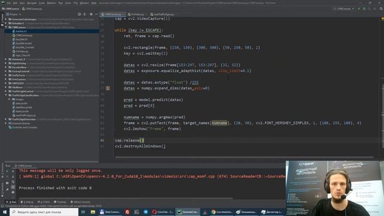Viewport: 384px width, 216px height.
Task: Place cursor on cap.release() line
Action: click(x=130, y=140)
